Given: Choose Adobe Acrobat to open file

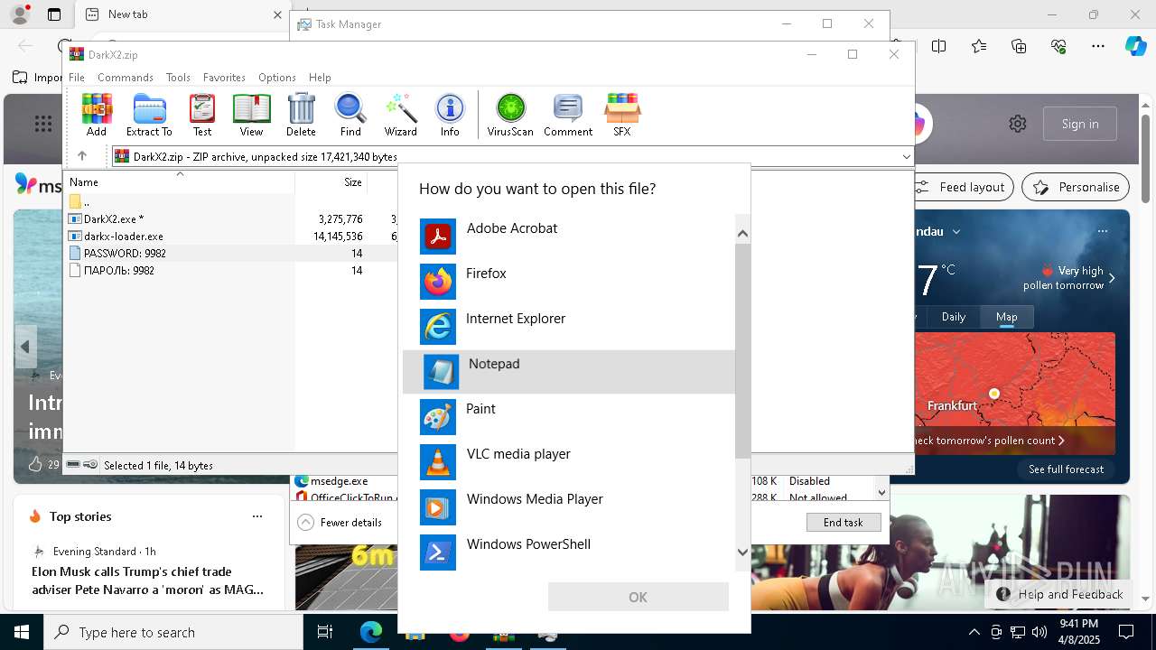Looking at the screenshot, I should 569,237.
